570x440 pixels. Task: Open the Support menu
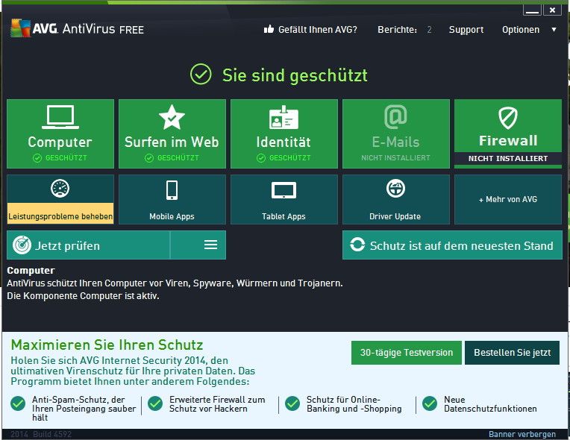[x=466, y=30]
